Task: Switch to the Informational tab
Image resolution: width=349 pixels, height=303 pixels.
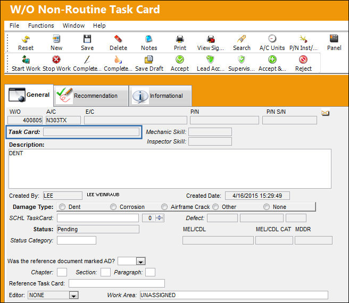Action: [160, 96]
